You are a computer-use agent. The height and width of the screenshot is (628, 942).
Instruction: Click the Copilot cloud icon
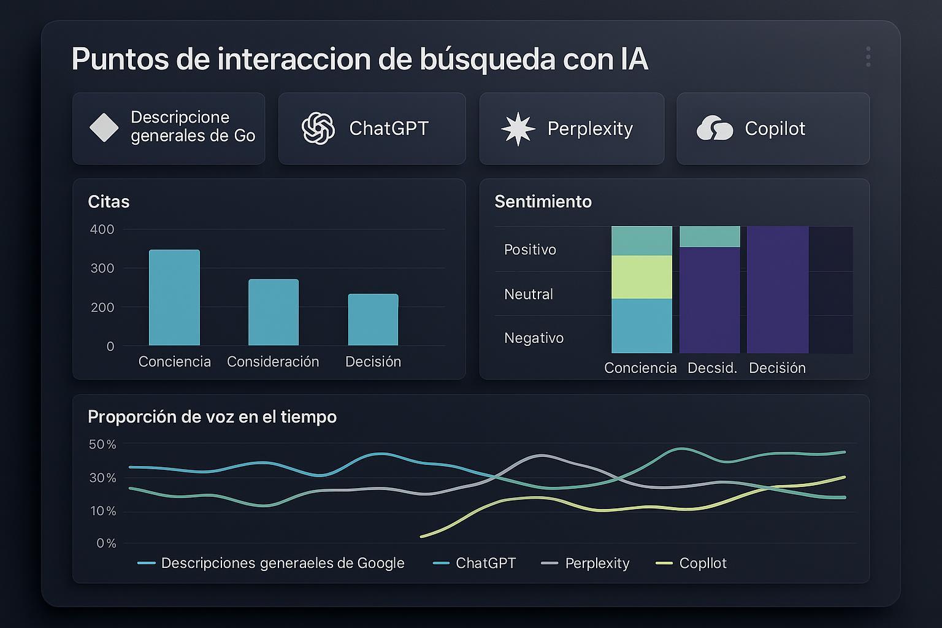pyautogui.click(x=714, y=128)
